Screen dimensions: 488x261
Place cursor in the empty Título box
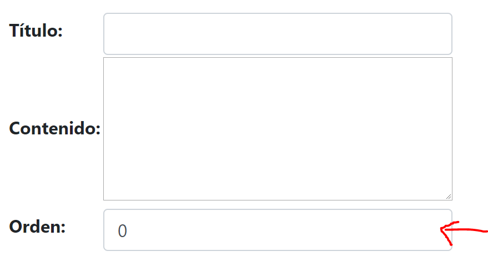tap(278, 34)
